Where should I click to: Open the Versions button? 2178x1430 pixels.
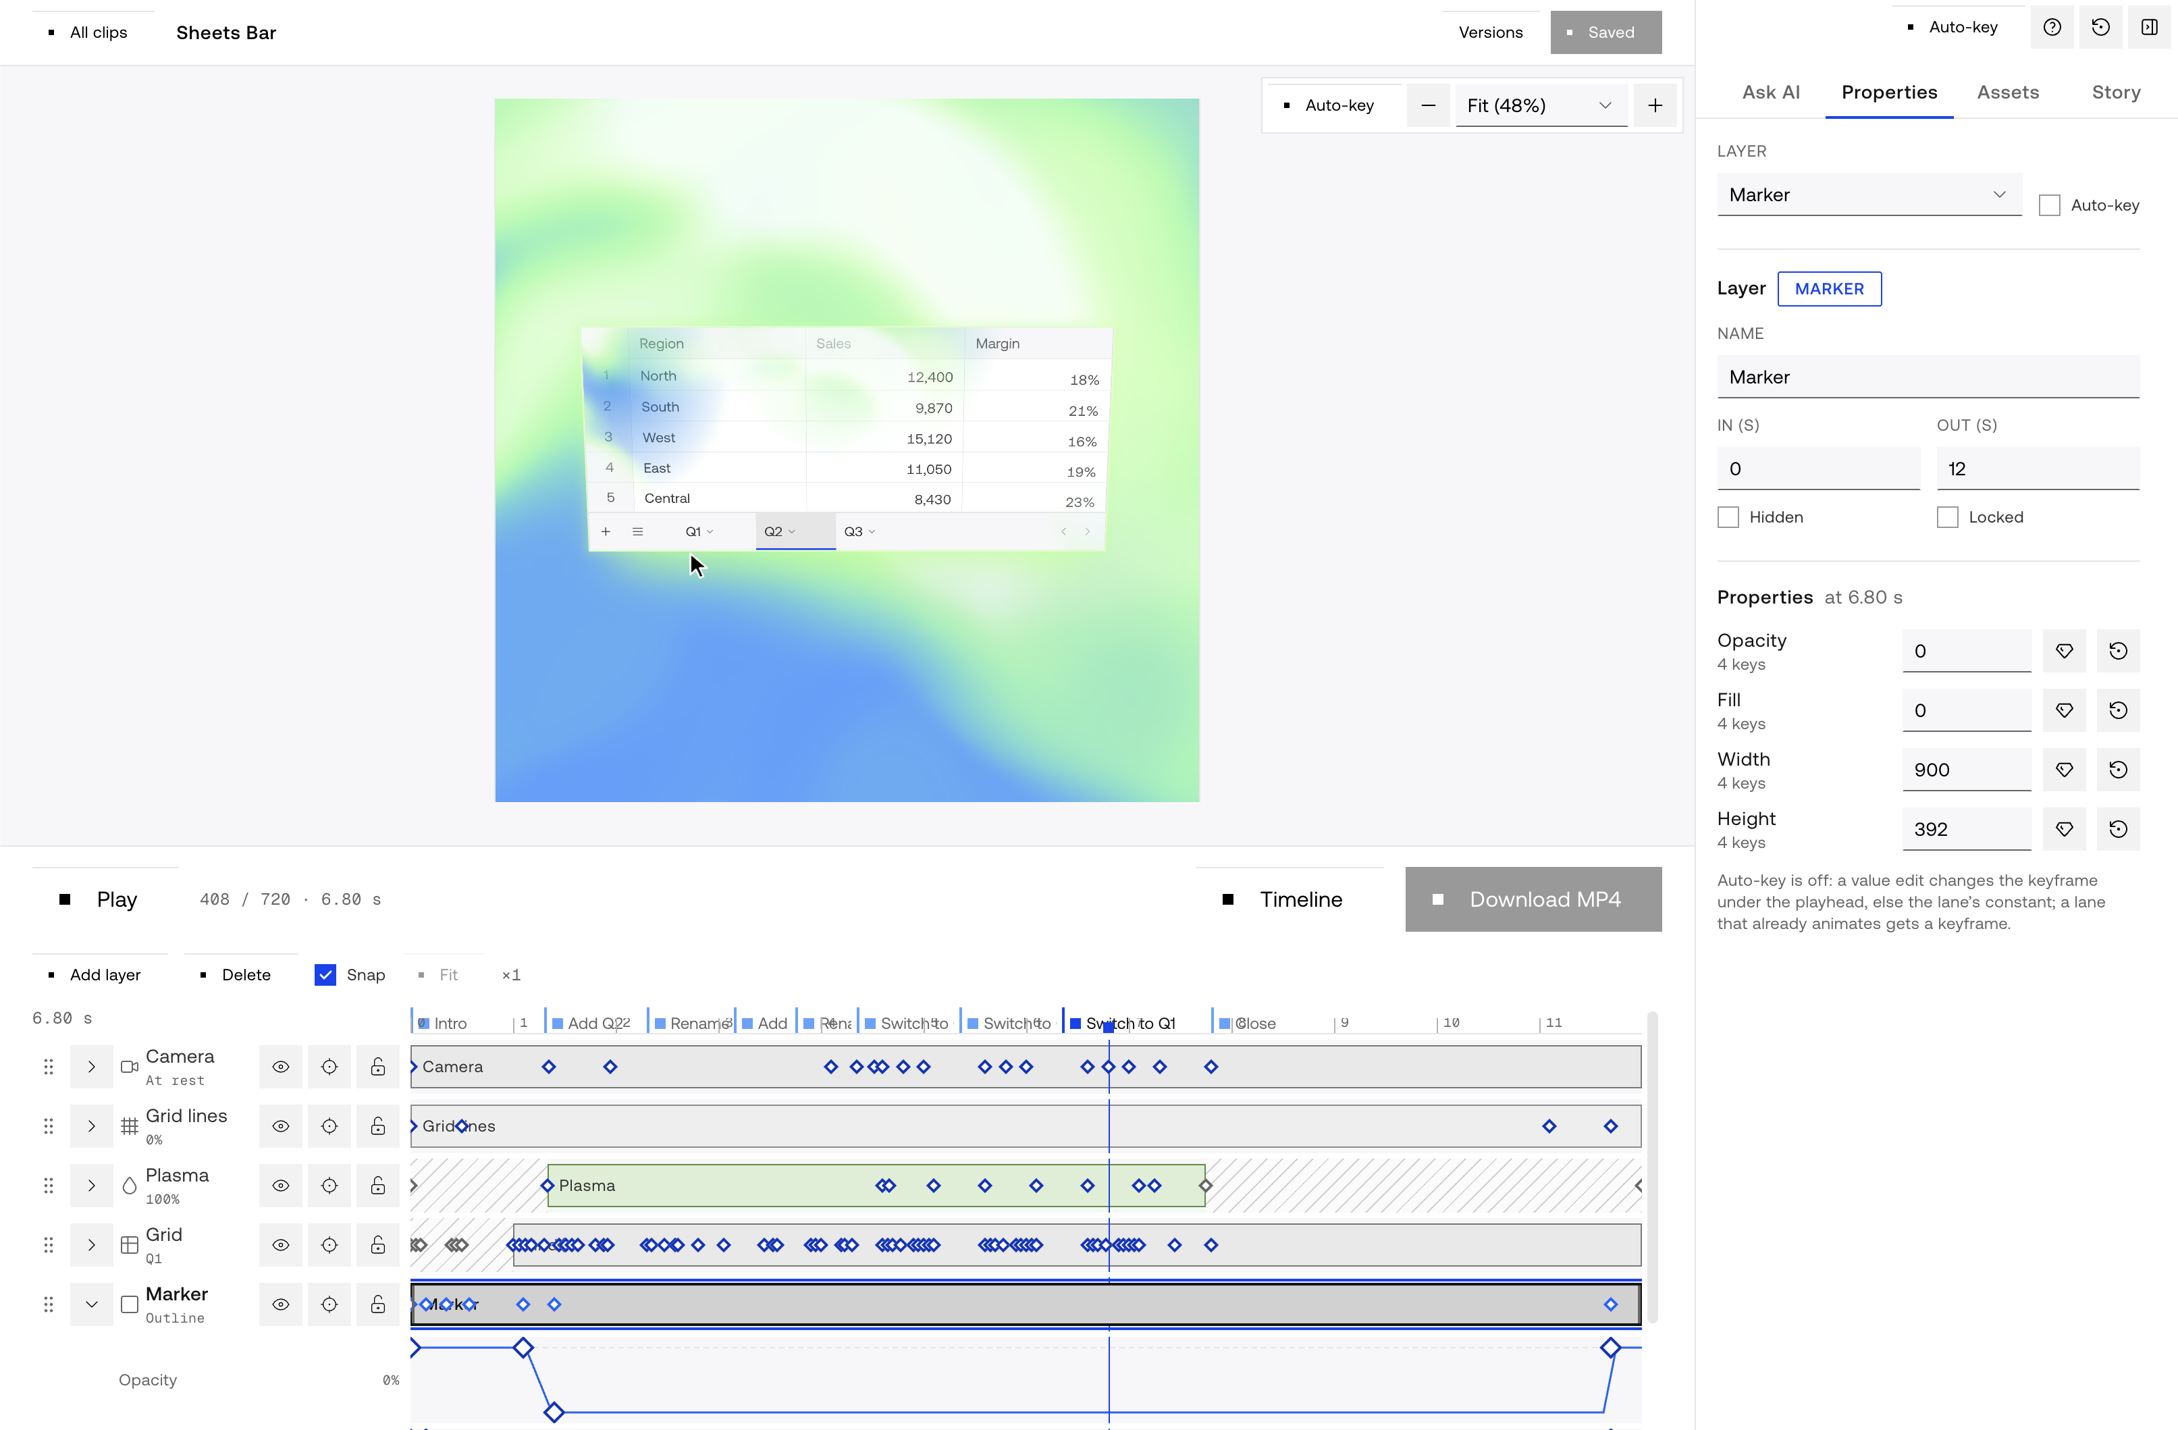[x=1490, y=32]
